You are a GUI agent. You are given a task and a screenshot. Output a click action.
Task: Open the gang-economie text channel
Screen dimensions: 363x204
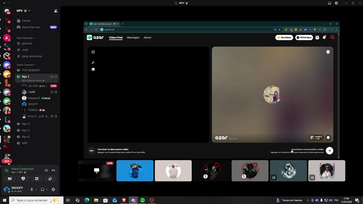[37, 56]
